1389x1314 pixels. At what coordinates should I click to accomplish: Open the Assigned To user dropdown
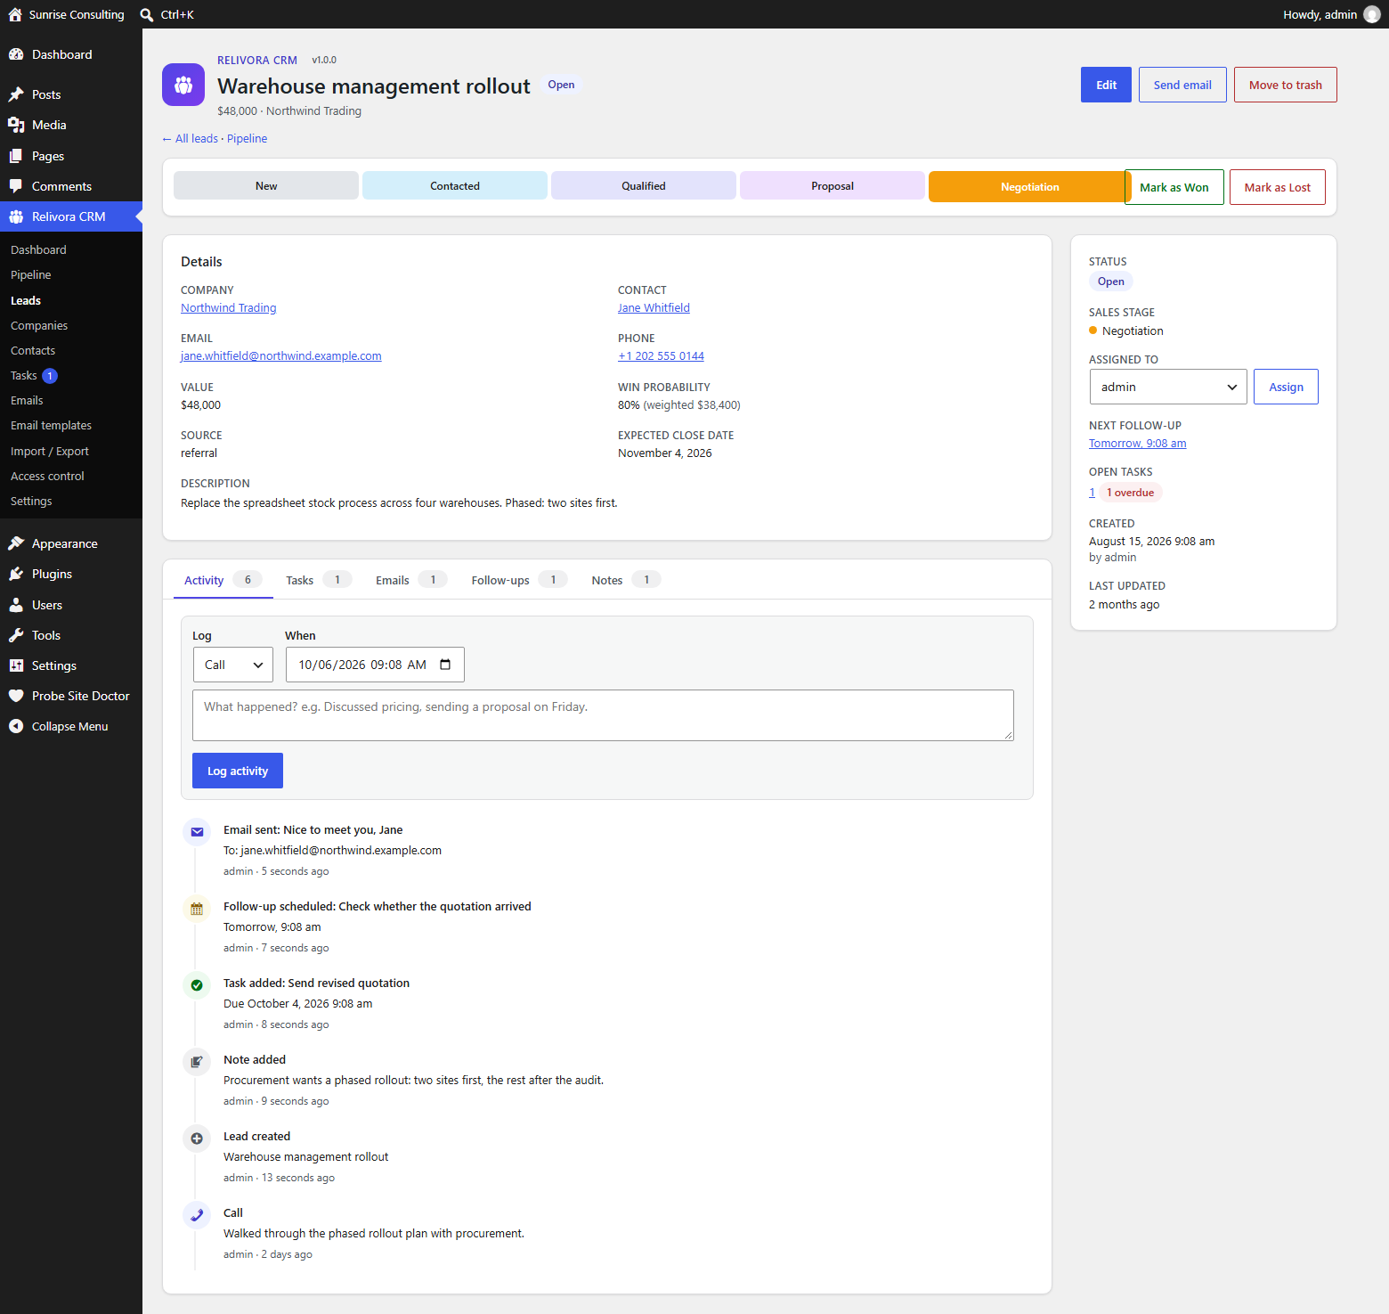click(x=1168, y=387)
